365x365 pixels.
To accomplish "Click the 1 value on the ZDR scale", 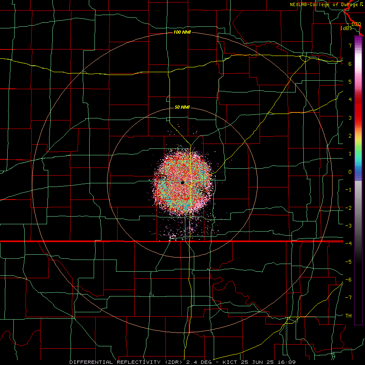I will click(x=350, y=154).
